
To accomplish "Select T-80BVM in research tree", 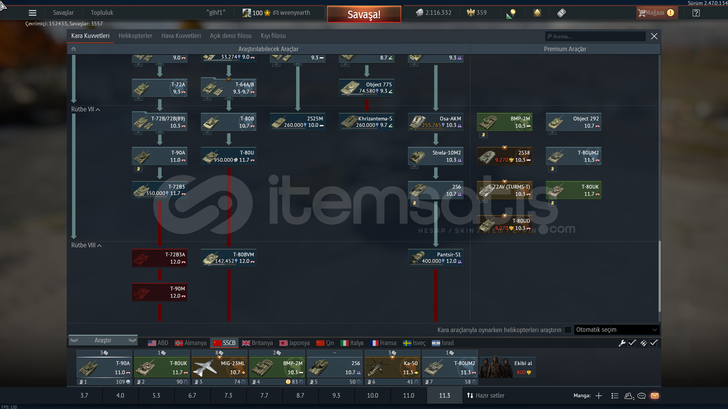I will (229, 258).
